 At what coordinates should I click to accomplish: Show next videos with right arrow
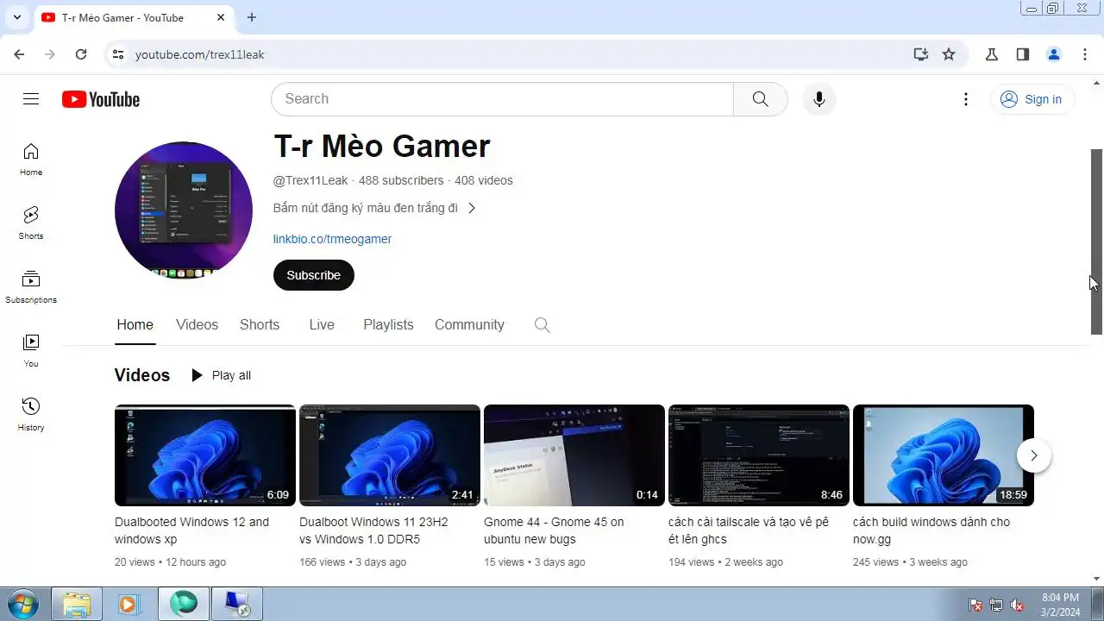(1033, 455)
